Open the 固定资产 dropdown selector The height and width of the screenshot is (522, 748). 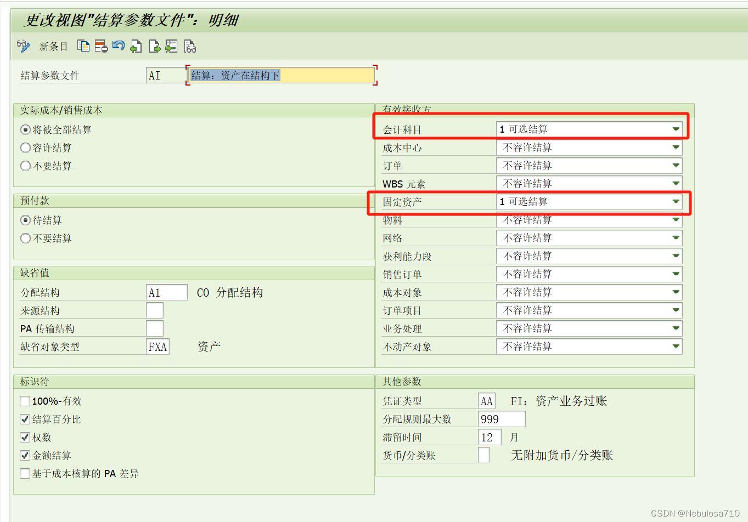coord(676,201)
